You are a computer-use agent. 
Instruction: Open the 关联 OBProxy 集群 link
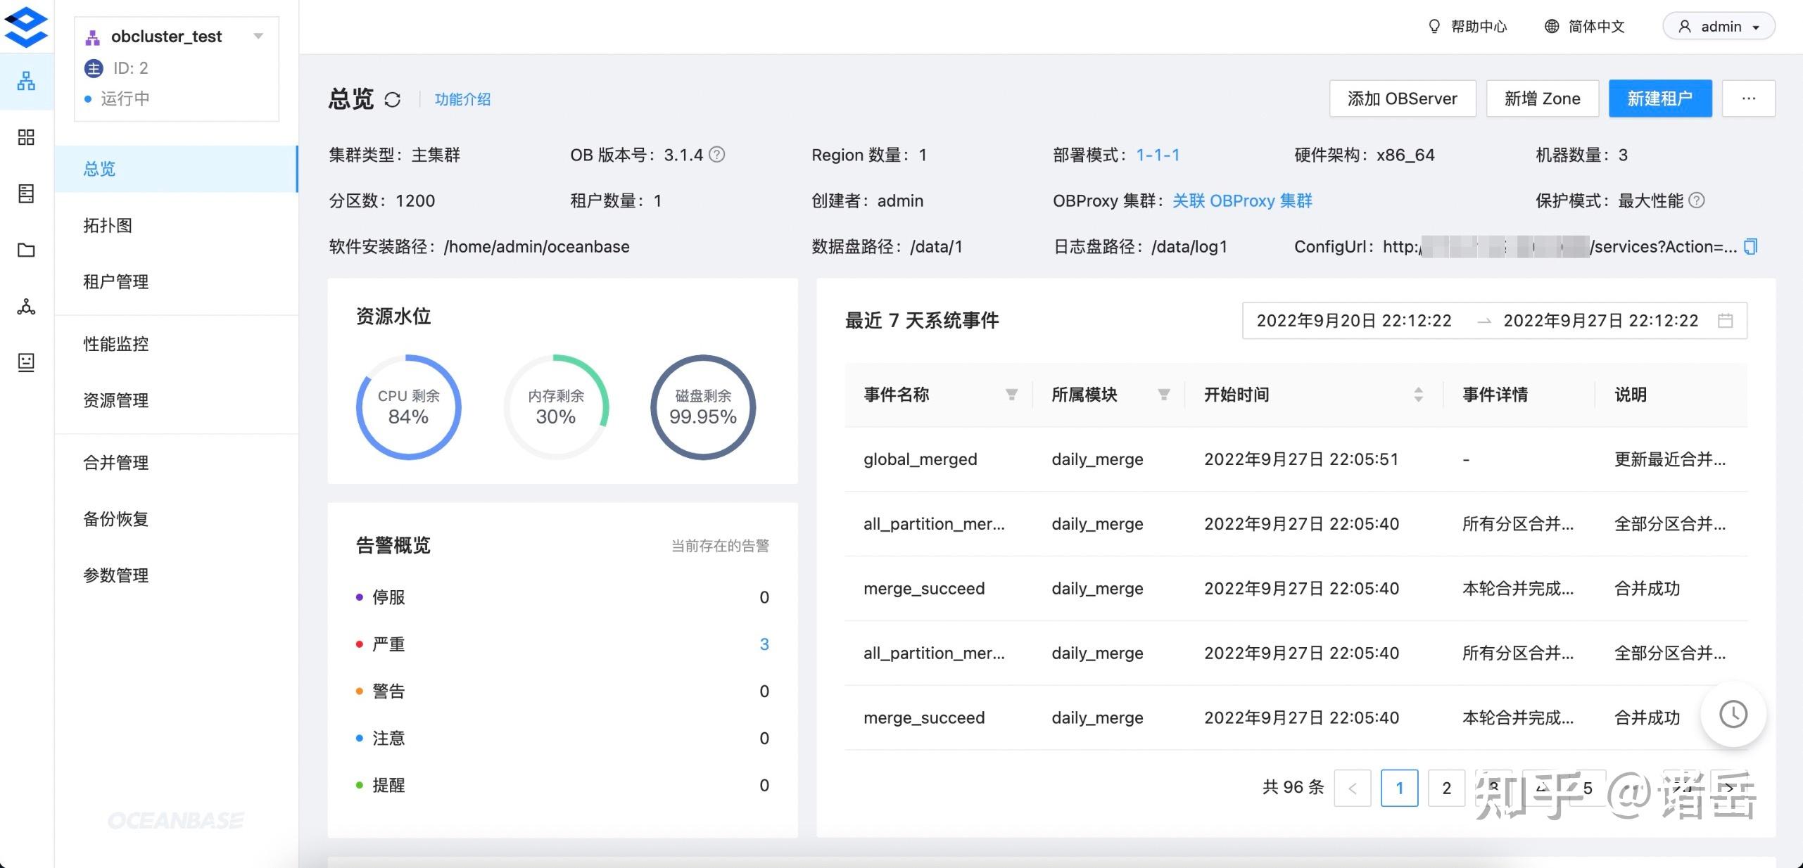[x=1241, y=201]
